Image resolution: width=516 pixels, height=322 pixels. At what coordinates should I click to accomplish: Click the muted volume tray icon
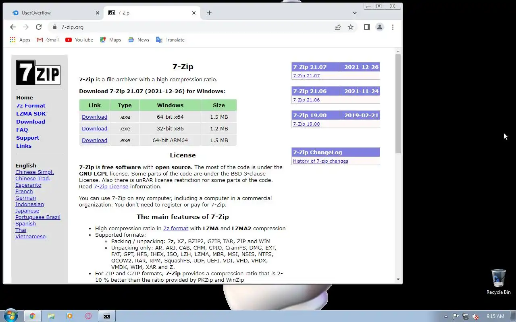pos(476,316)
